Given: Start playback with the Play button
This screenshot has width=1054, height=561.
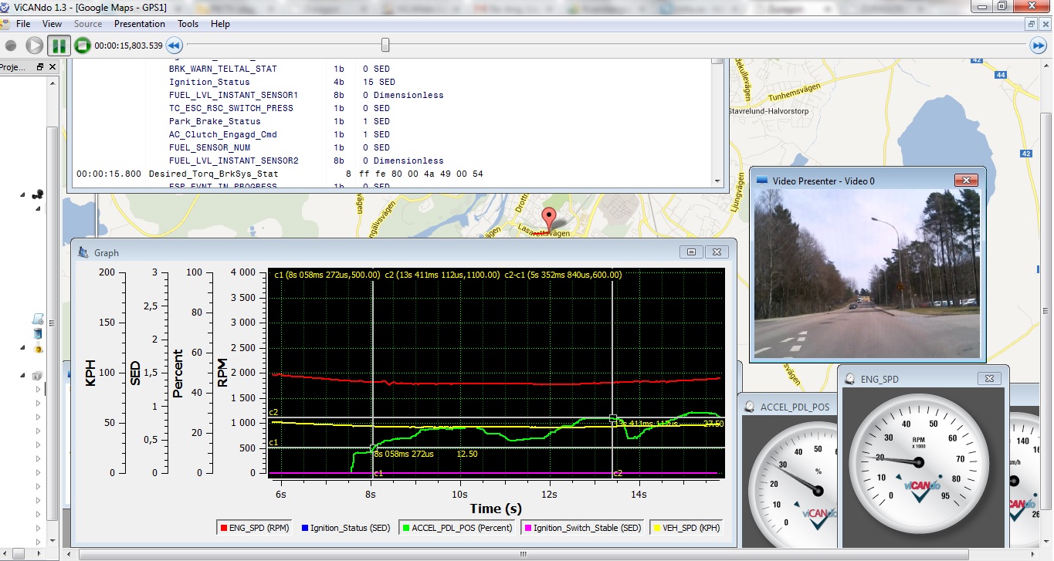Looking at the screenshot, I should [x=35, y=46].
